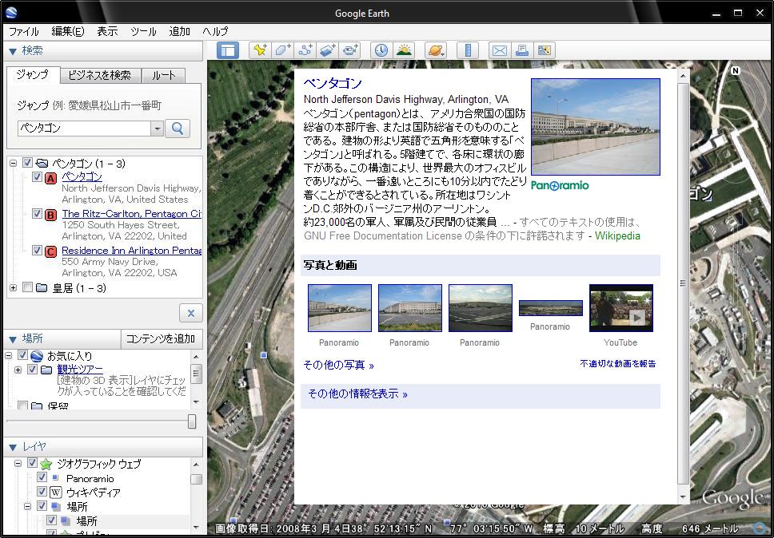Screen dimensions: 774x538
Task: Click the email envelope toolbar icon
Action: (x=500, y=50)
